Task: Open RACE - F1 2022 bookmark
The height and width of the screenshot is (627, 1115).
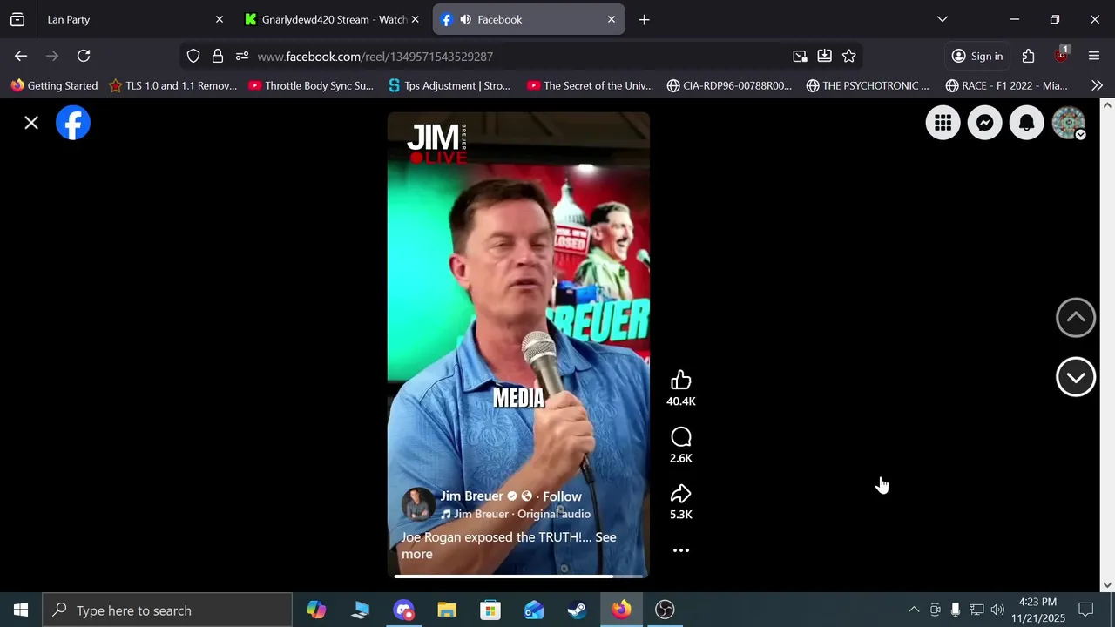Action: (1006, 85)
